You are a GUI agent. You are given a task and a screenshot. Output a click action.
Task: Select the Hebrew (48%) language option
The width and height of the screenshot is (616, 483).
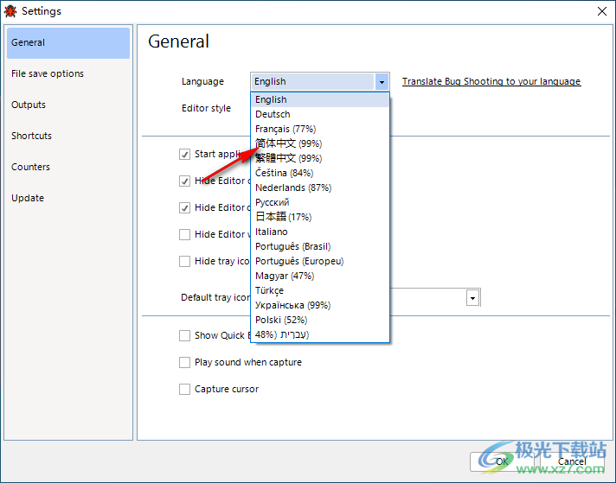click(x=320, y=334)
